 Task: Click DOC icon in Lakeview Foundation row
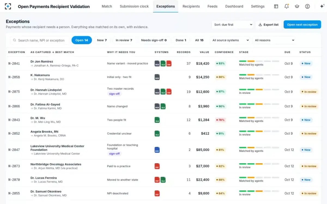tap(157, 150)
